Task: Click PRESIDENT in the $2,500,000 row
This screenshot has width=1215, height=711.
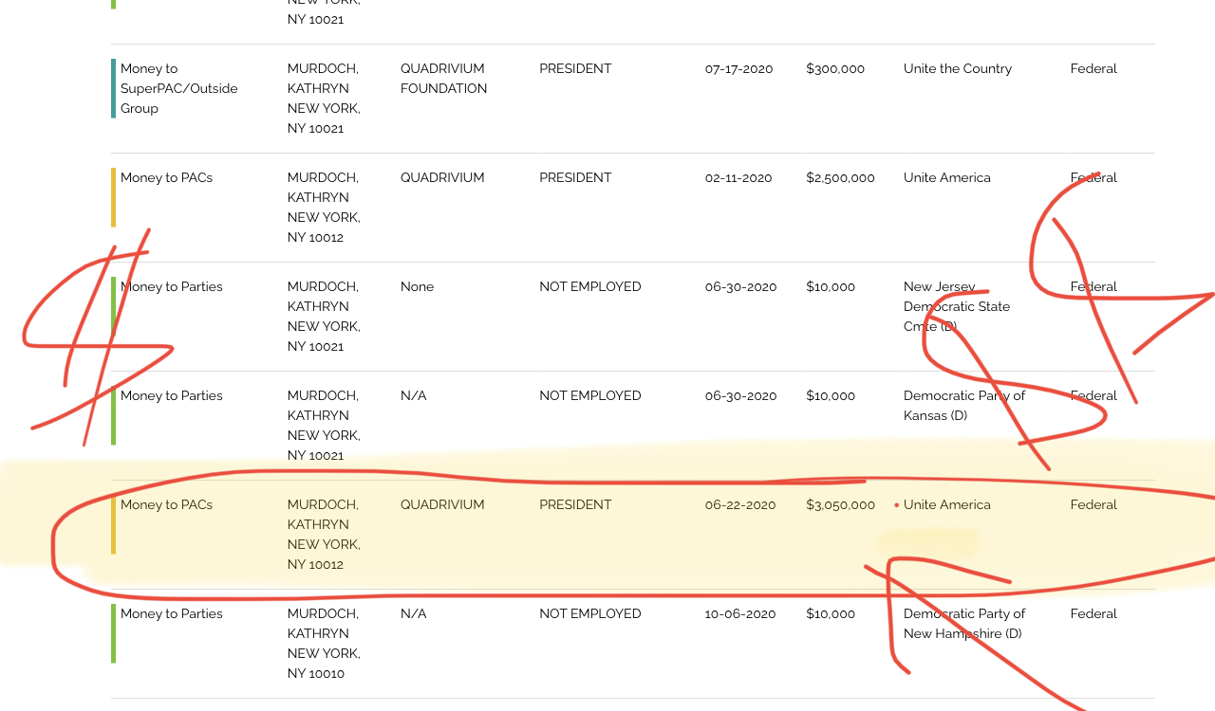Action: [x=575, y=177]
